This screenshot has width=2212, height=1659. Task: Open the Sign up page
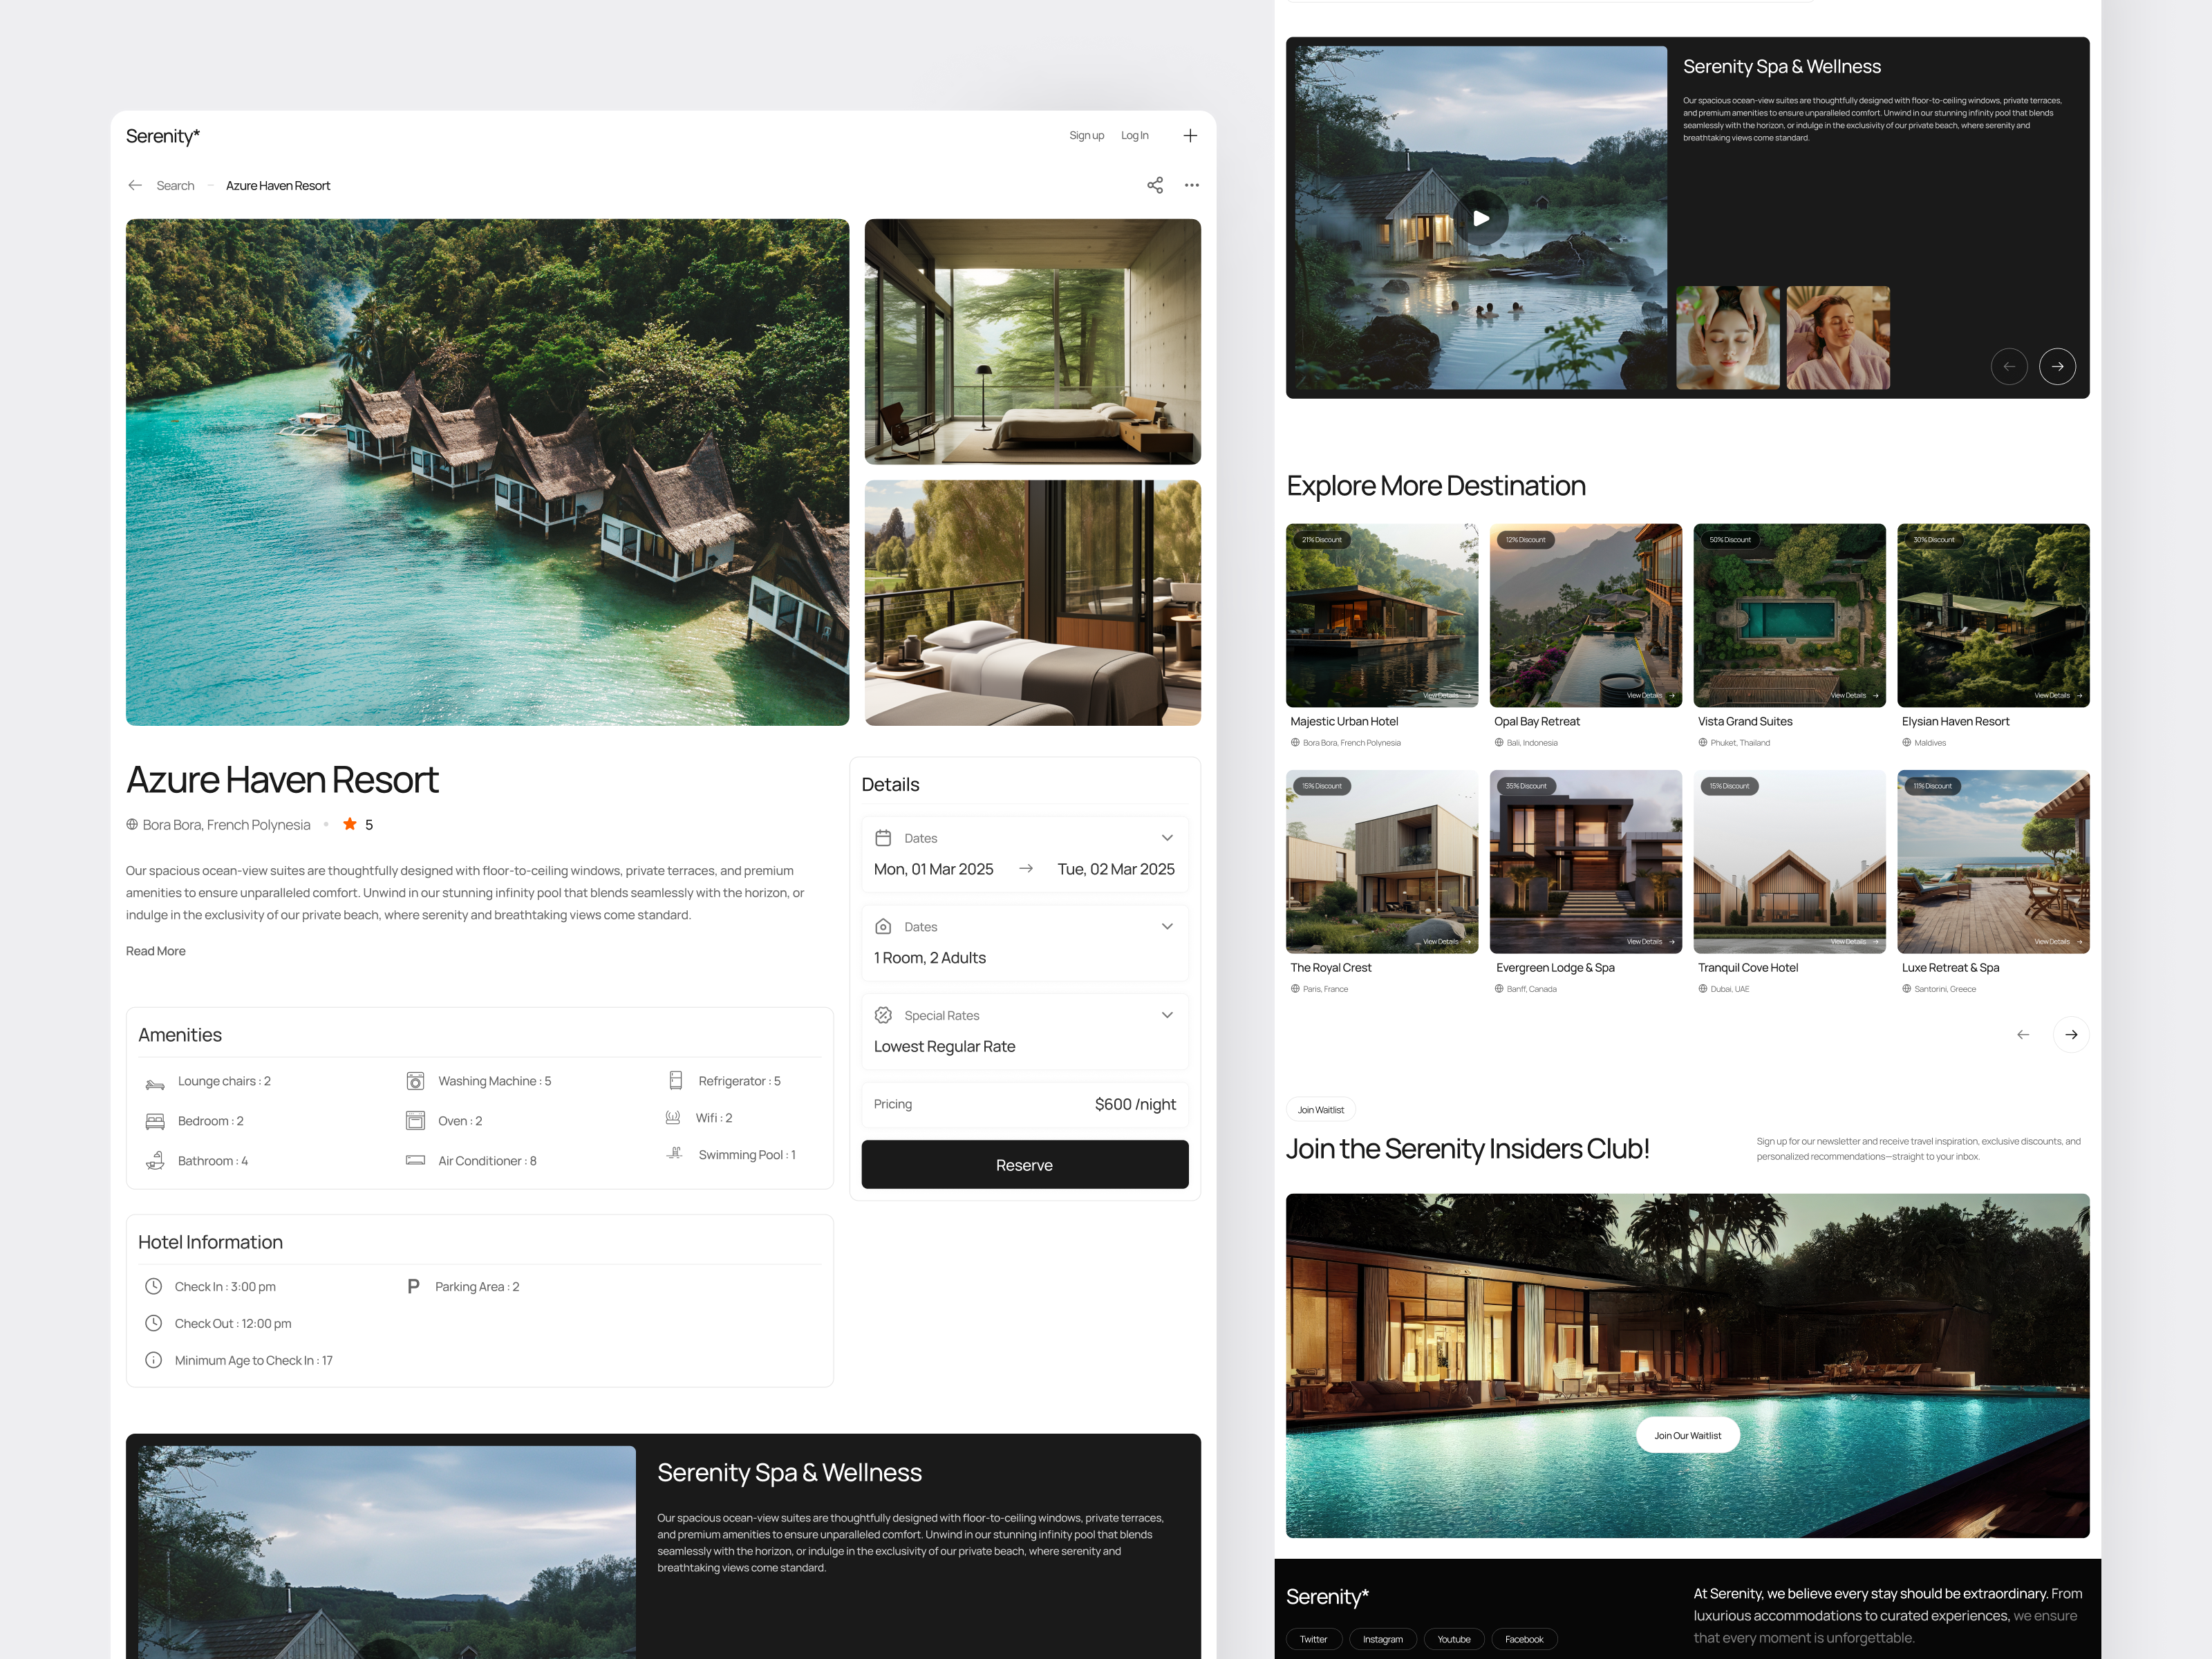tap(1086, 135)
